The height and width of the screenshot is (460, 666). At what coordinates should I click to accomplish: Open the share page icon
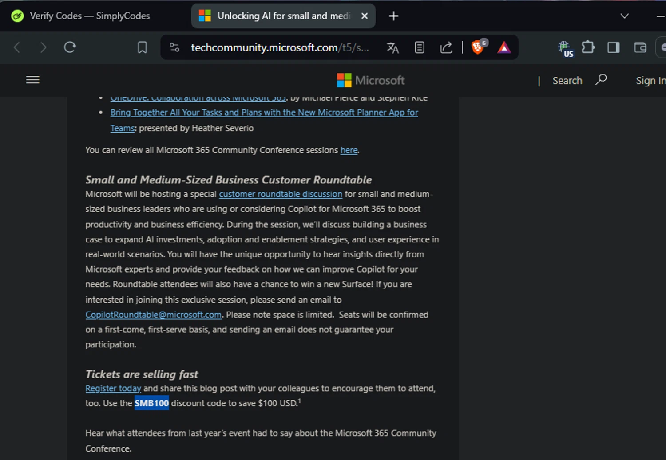click(446, 47)
